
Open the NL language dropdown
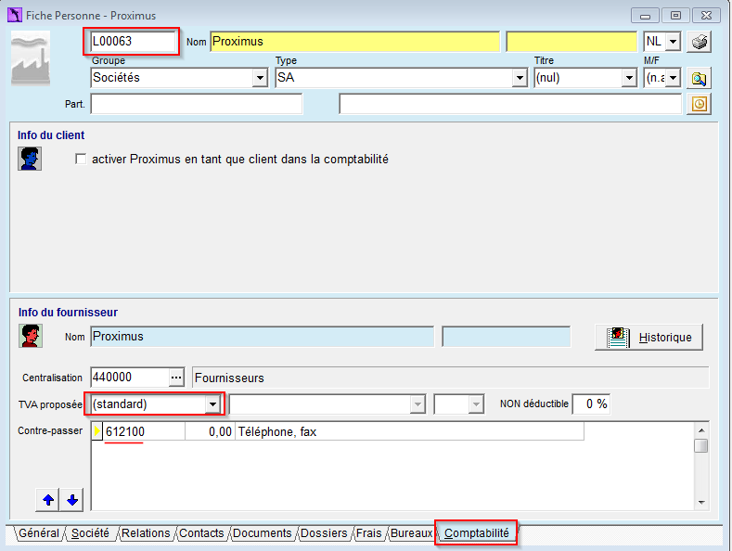[673, 42]
